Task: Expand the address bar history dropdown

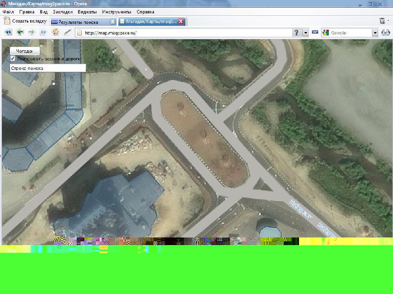Action: (306, 33)
